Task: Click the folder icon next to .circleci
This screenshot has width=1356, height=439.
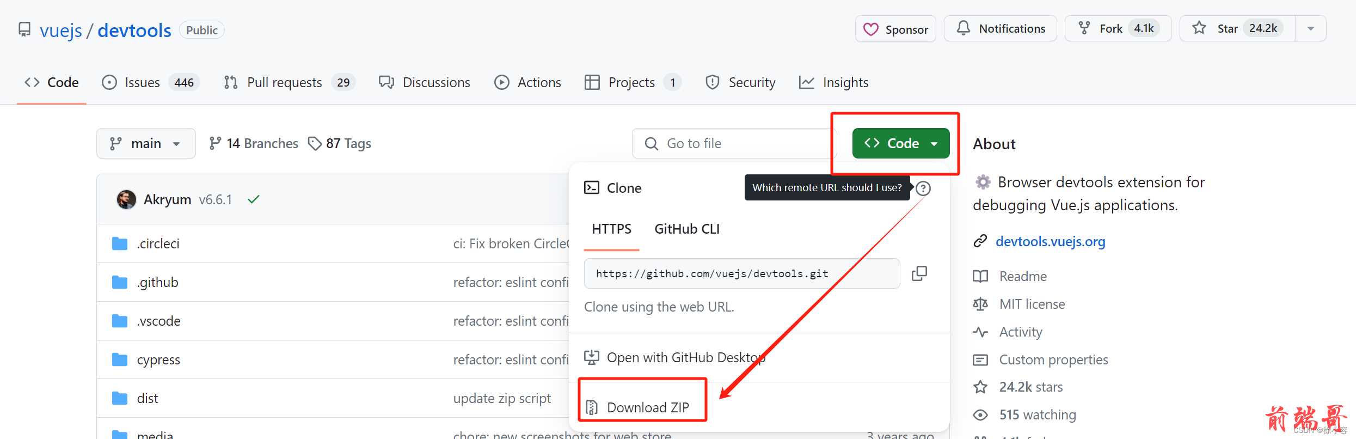Action: tap(120, 243)
